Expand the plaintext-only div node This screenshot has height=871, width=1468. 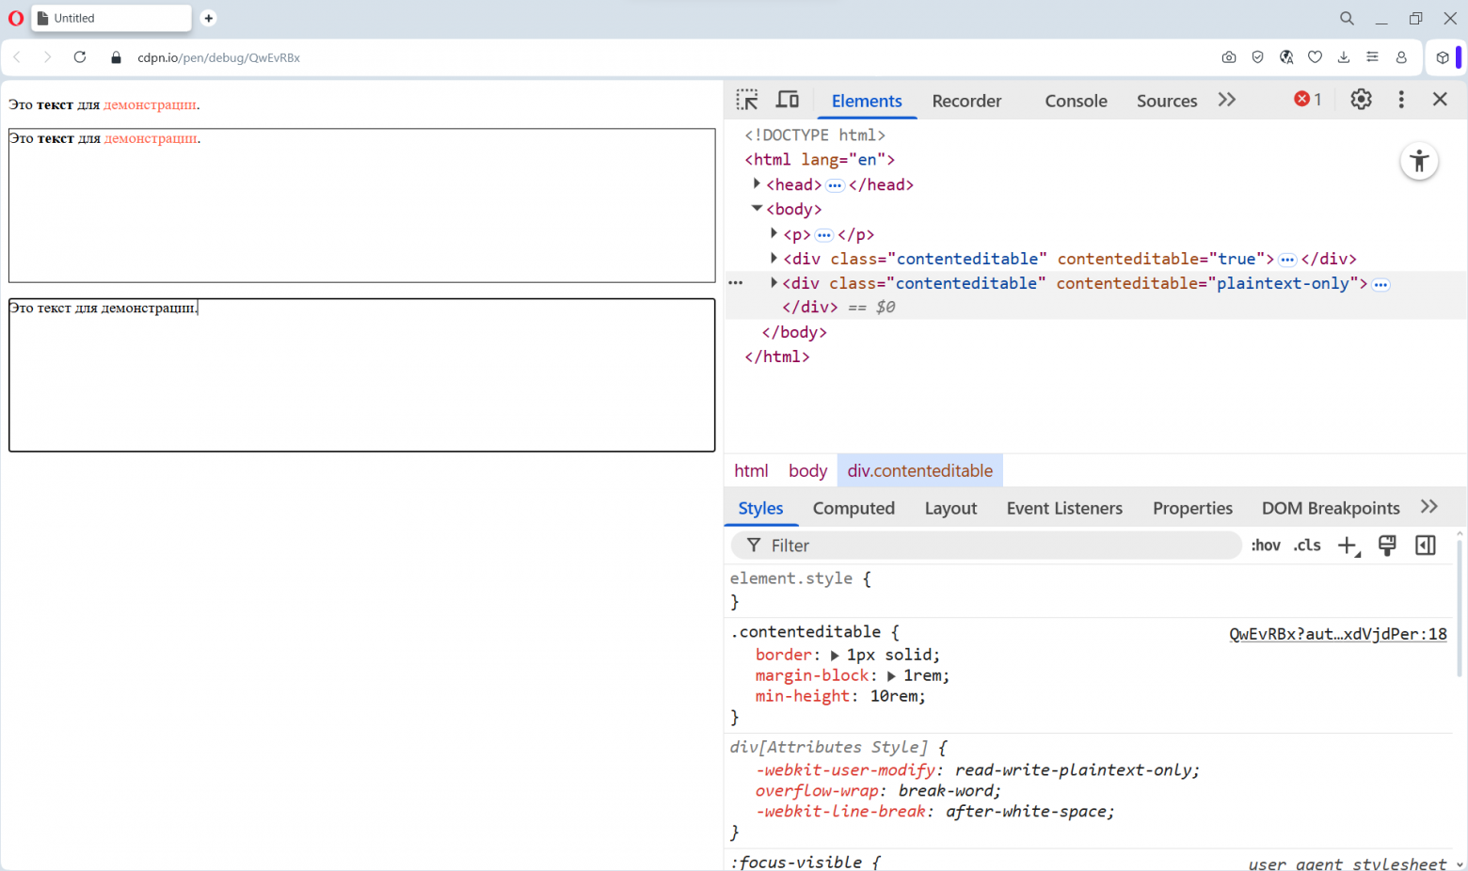point(774,282)
